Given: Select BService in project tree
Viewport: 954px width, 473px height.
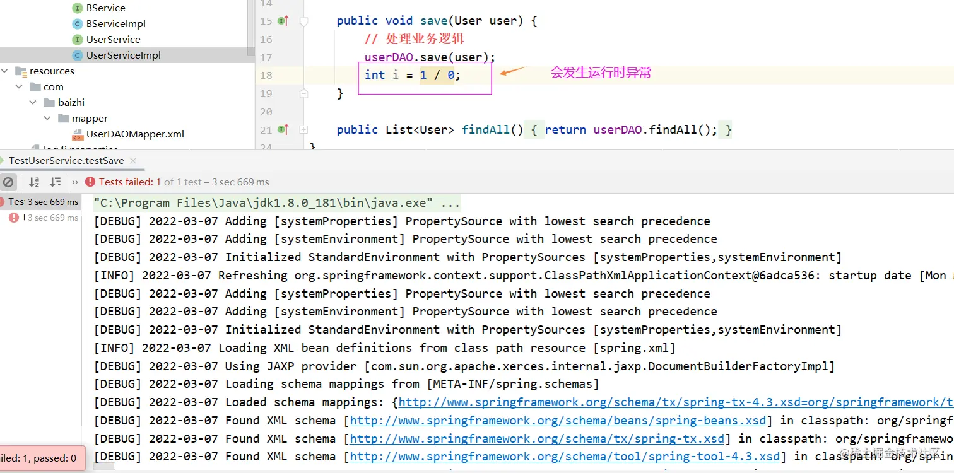Looking at the screenshot, I should point(105,8).
